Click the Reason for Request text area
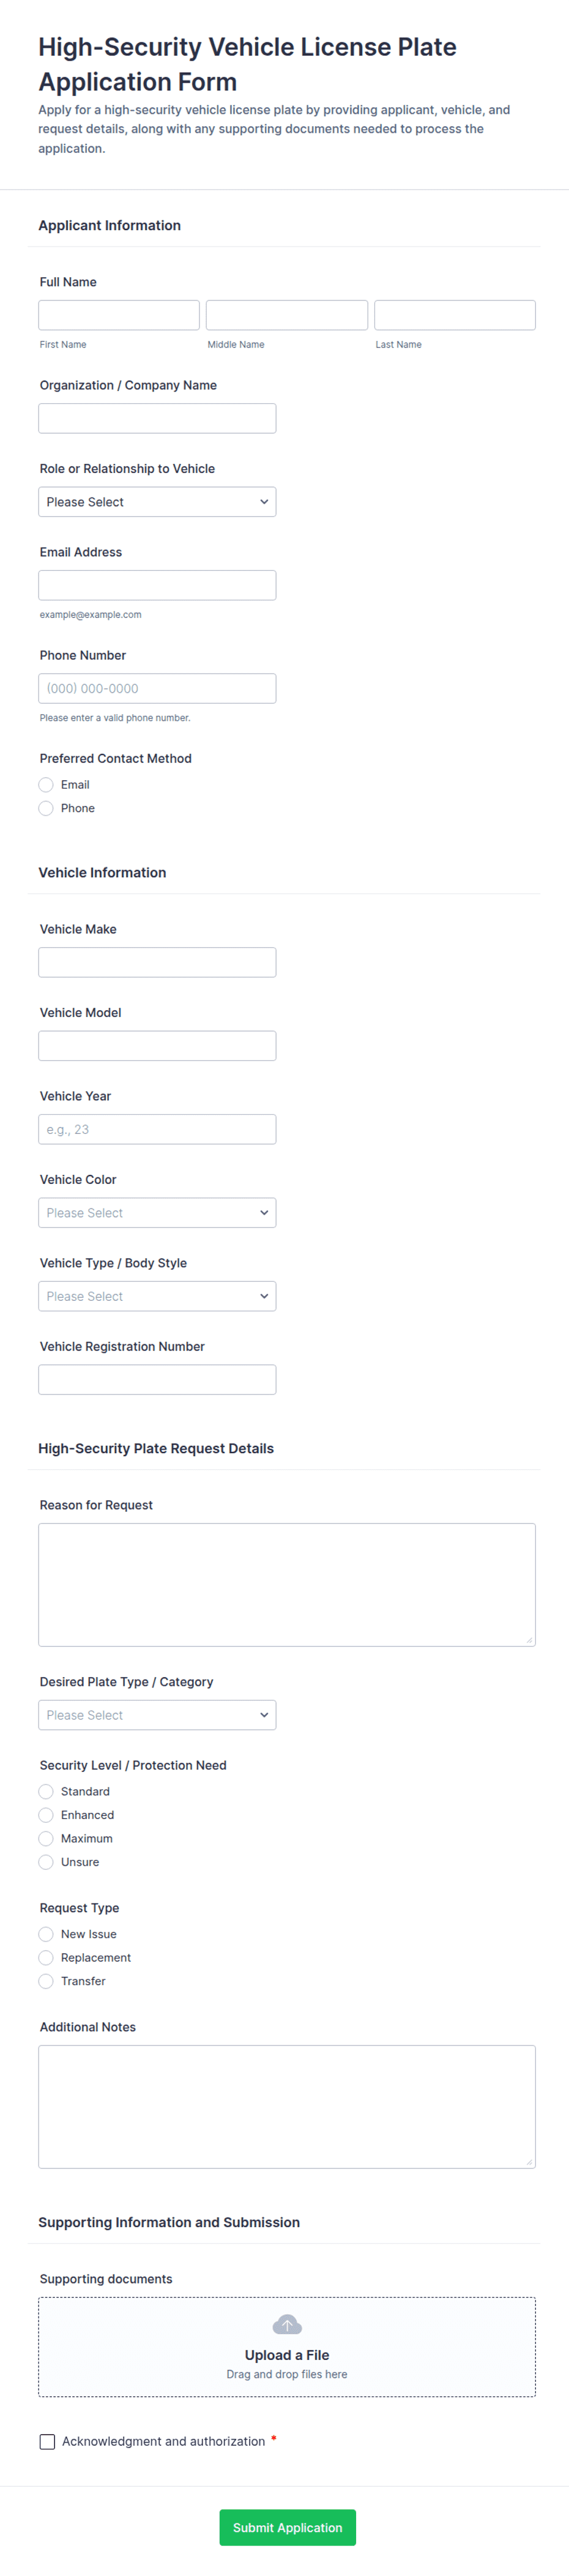 tap(287, 1584)
